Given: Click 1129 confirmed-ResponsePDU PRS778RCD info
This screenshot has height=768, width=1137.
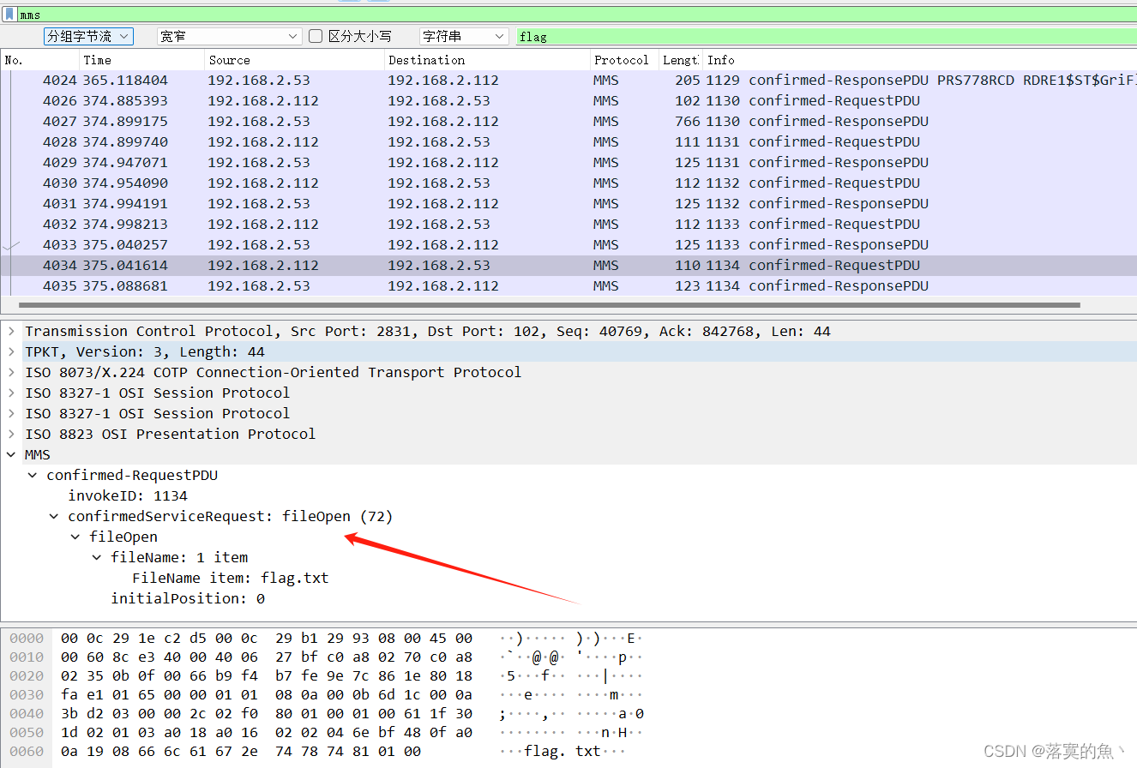Looking at the screenshot, I should coord(921,81).
